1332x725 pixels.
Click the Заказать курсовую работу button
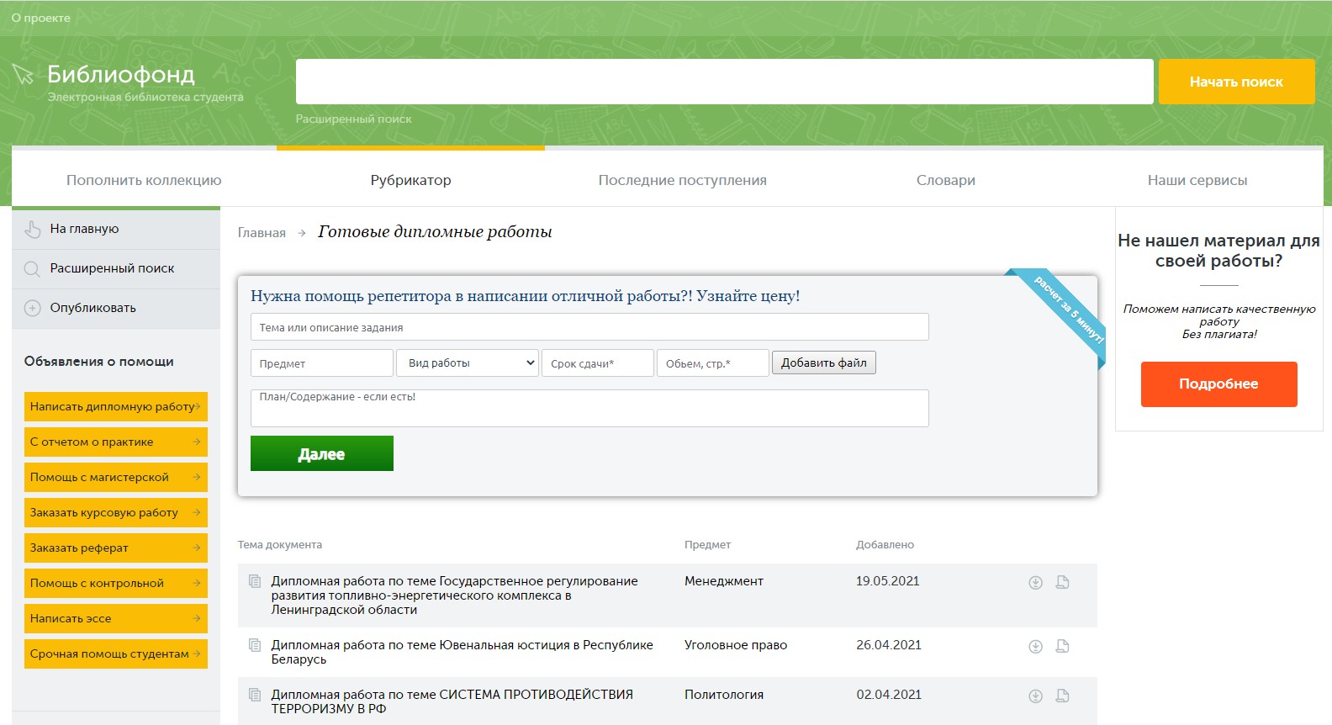point(116,512)
